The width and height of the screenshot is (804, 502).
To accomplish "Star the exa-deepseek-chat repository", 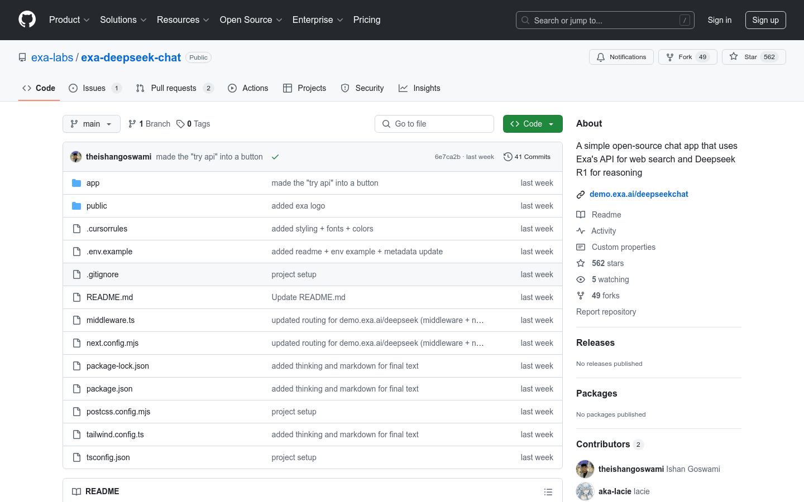I will [x=754, y=56].
